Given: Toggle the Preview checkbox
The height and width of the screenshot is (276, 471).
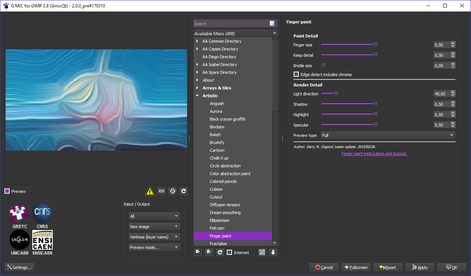Looking at the screenshot, I should coord(7,191).
